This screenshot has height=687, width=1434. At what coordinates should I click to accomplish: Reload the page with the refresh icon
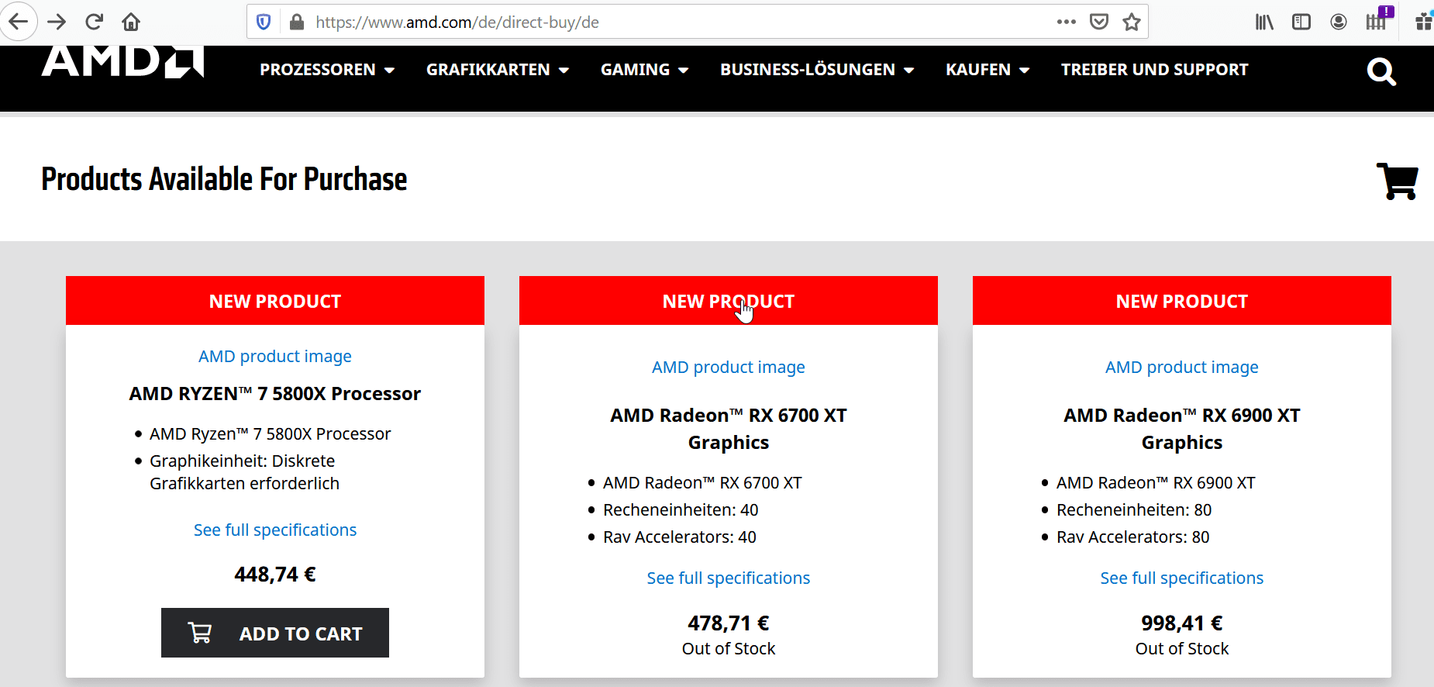click(94, 22)
